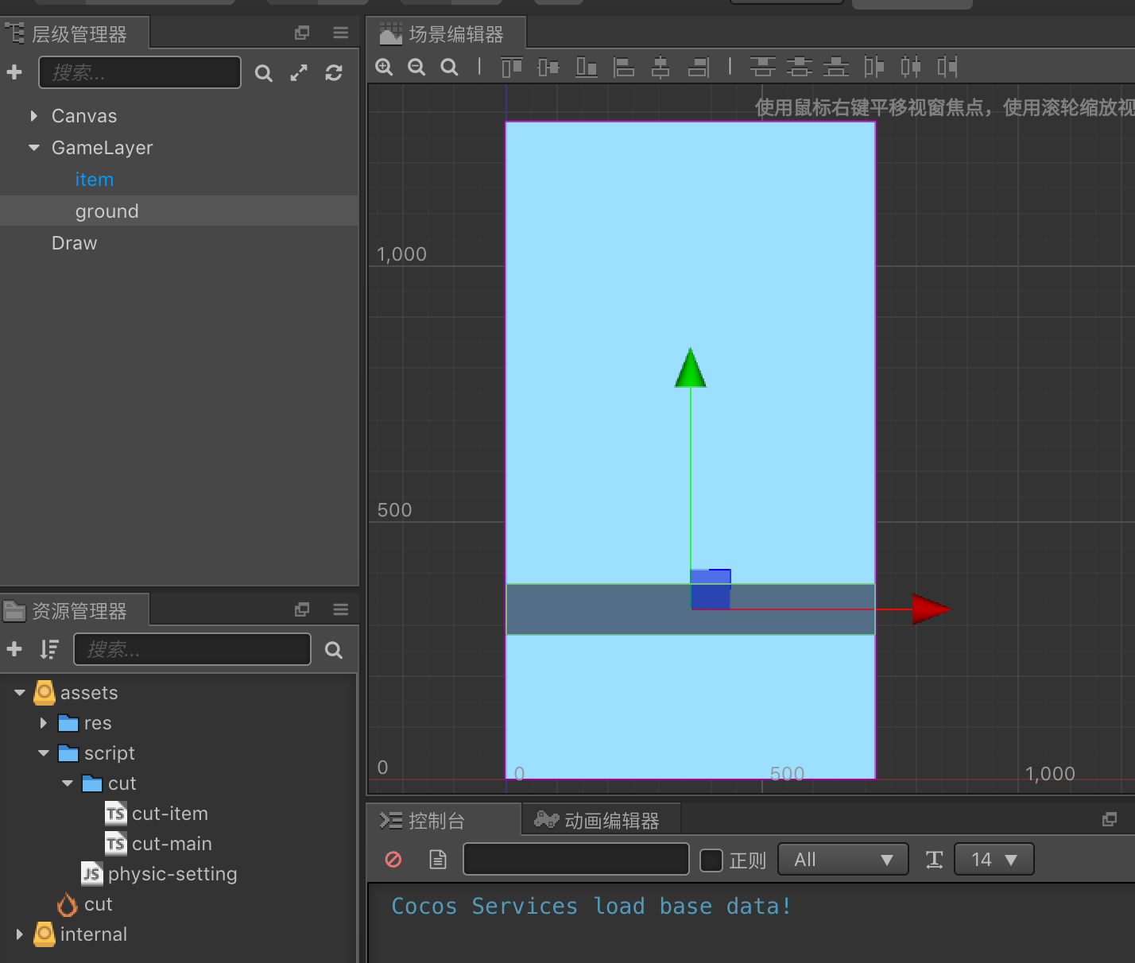The width and height of the screenshot is (1135, 963).
Task: Select the item node in hierarchy
Action: point(95,180)
